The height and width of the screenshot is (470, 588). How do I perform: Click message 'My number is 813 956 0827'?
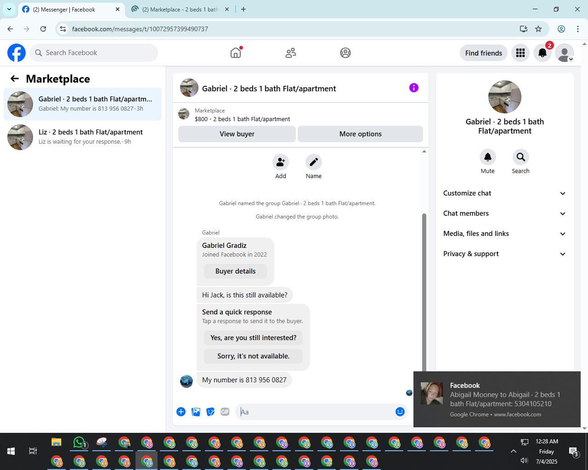coord(244,380)
